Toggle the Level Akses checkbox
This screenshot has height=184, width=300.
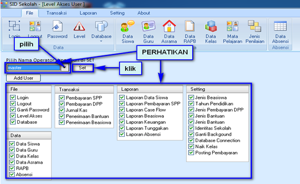tap(13, 116)
